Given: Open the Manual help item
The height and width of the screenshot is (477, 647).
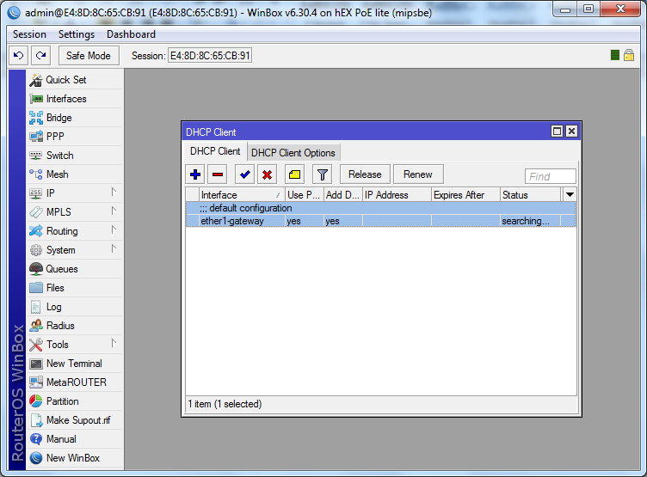Looking at the screenshot, I should pyautogui.click(x=75, y=439).
